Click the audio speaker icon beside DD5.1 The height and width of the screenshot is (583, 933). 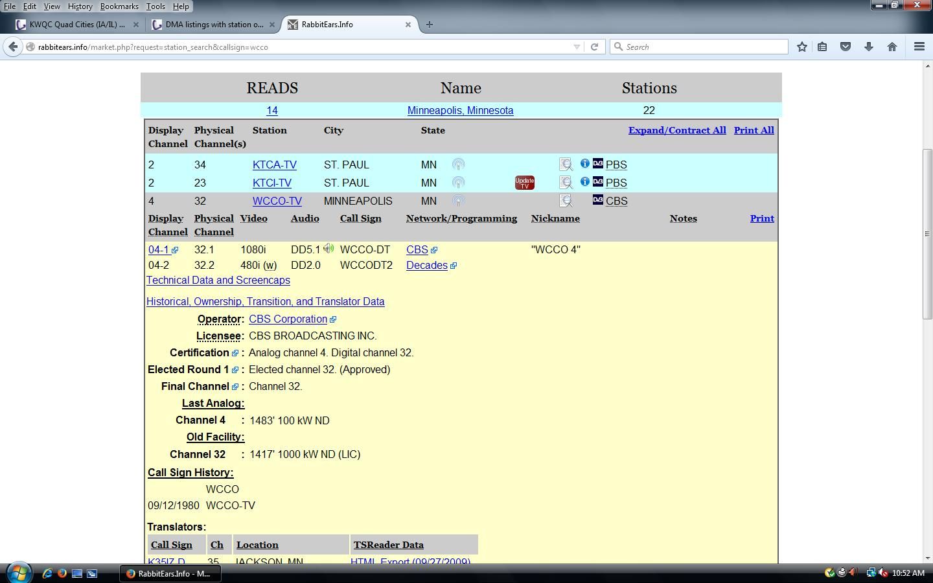pos(328,248)
